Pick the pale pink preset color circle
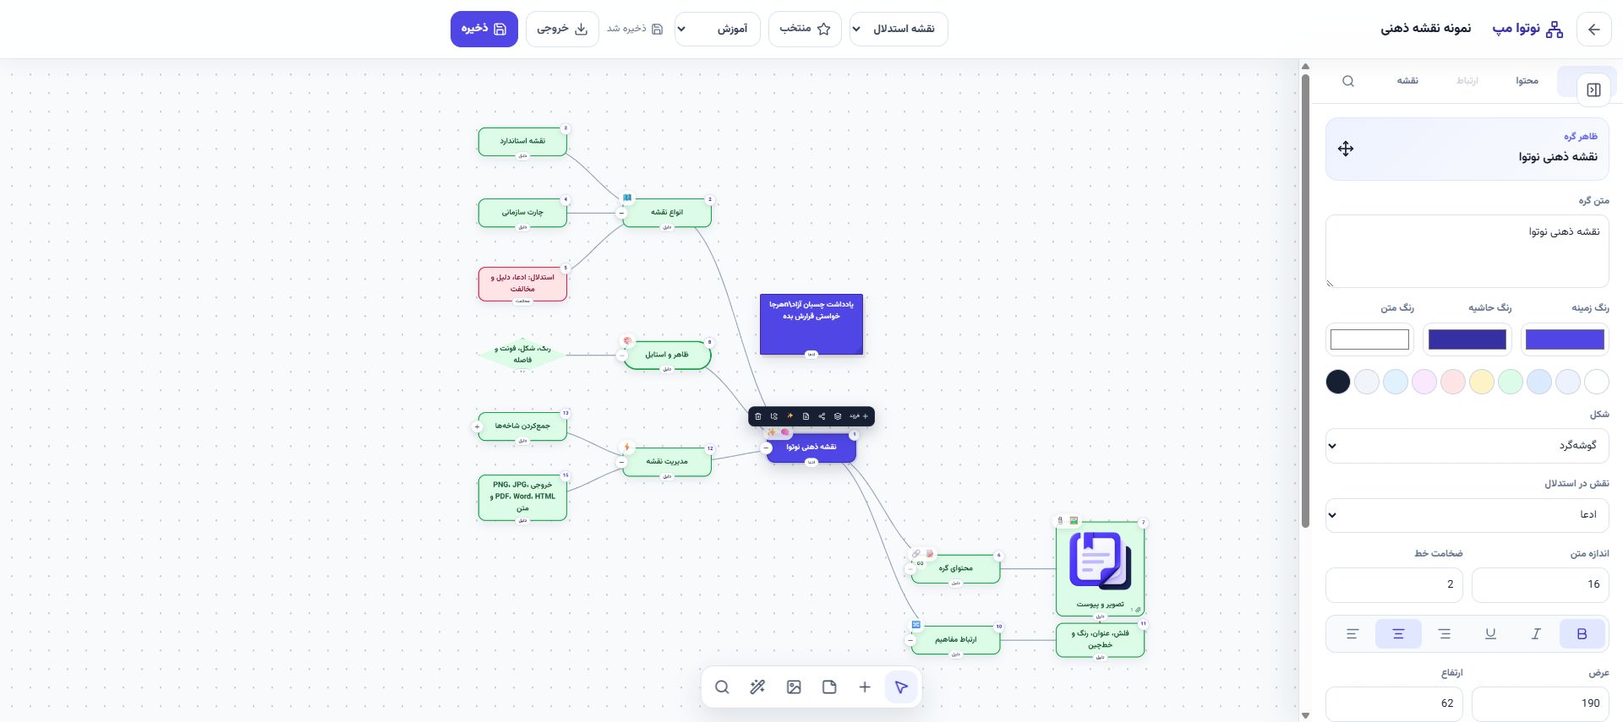 (1453, 382)
